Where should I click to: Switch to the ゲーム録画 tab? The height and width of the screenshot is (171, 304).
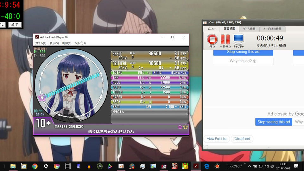tap(249, 29)
